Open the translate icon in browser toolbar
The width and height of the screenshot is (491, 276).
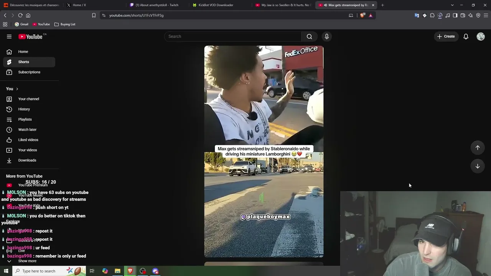[417, 15]
